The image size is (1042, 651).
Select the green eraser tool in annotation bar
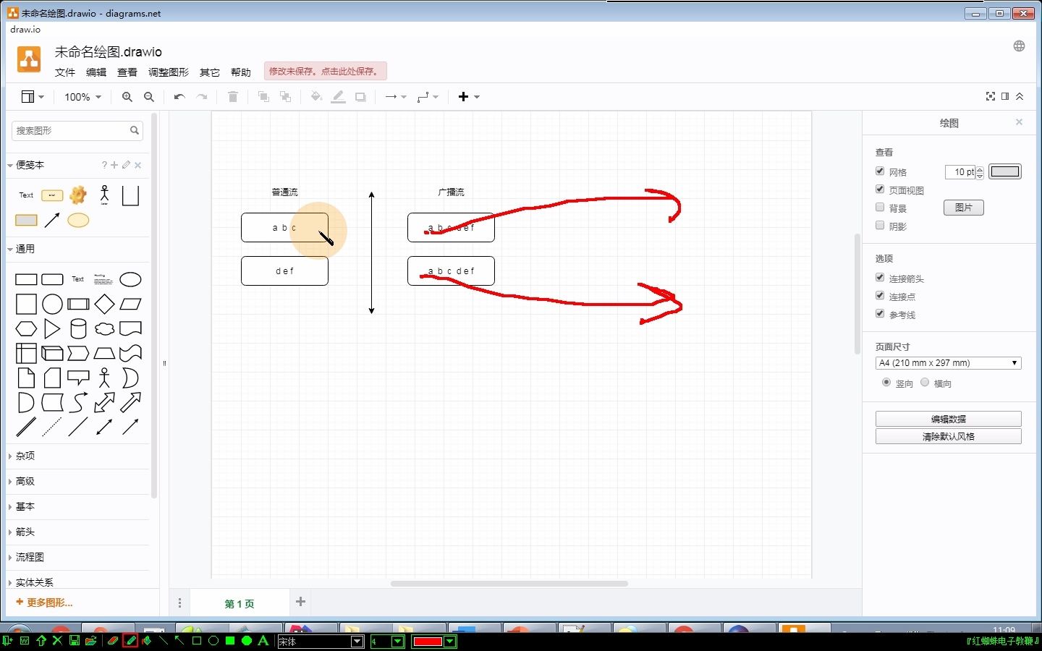112,641
